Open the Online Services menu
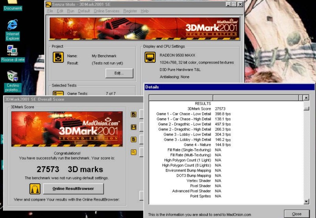316x218 pixels. click(107, 11)
